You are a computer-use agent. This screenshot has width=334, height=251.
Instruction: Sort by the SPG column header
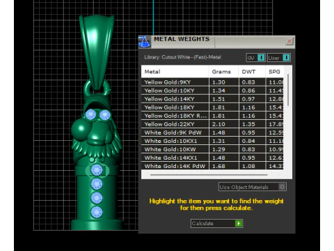tap(275, 72)
